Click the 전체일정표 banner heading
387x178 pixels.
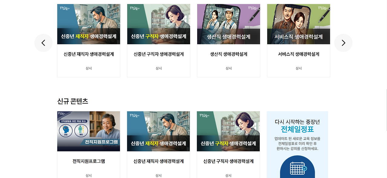[x=297, y=130]
